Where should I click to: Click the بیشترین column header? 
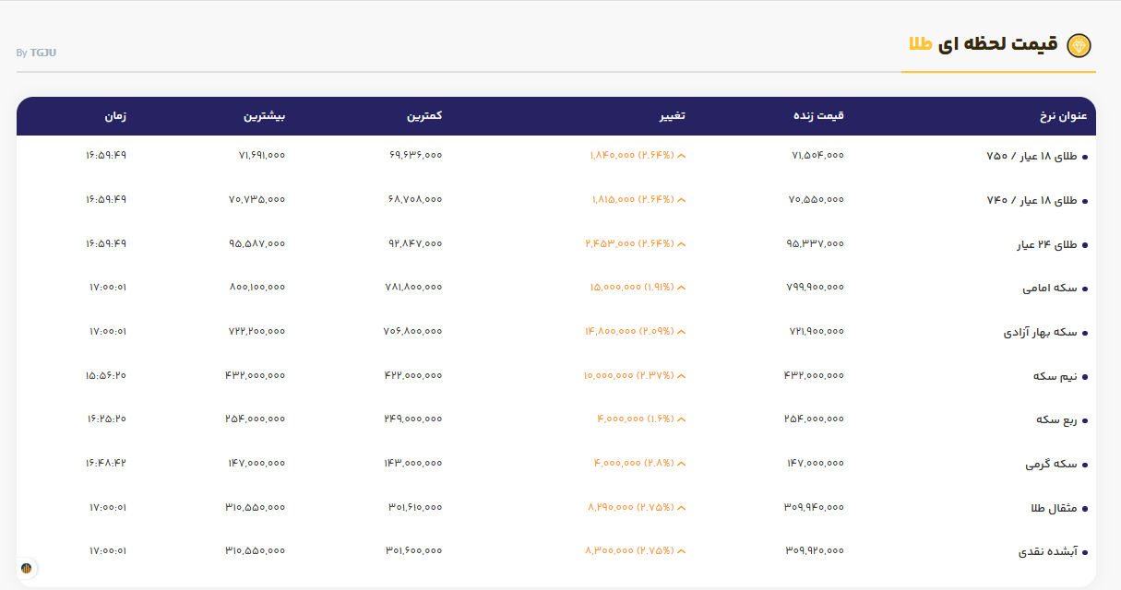pos(264,116)
